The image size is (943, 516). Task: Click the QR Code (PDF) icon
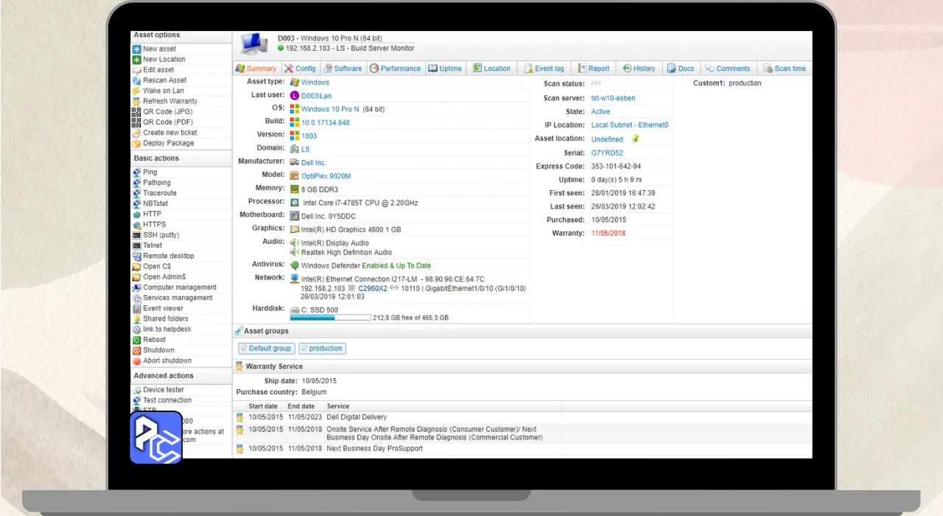(x=136, y=122)
